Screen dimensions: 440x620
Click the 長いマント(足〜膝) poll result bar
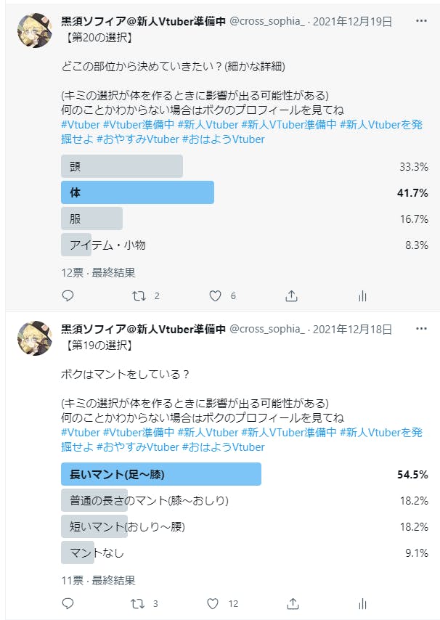tap(161, 474)
